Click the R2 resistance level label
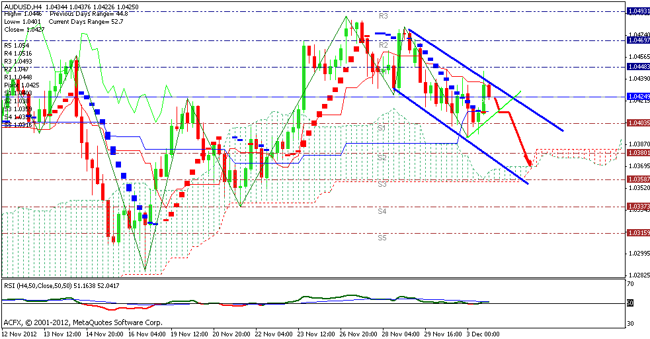Image resolution: width=650 pixels, height=339 pixels. [384, 44]
